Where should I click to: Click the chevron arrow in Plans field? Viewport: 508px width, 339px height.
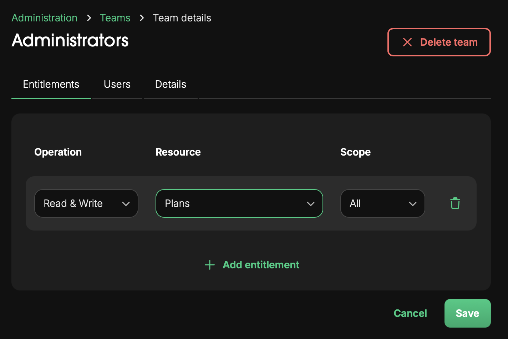pyautogui.click(x=311, y=204)
